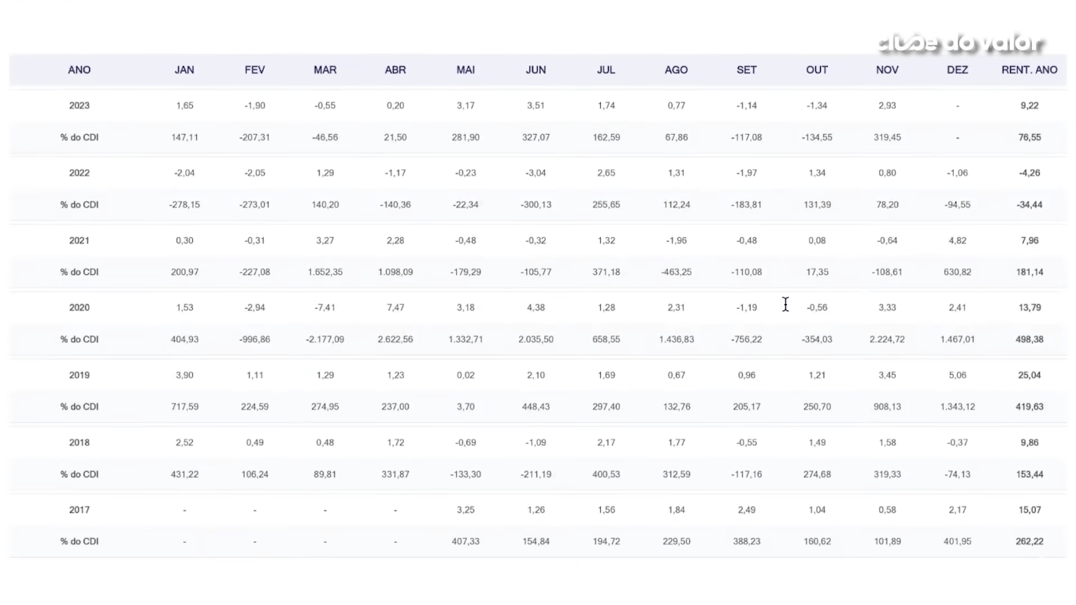The width and height of the screenshot is (1076, 605).
Task: Select the DEZ column header
Action: pyautogui.click(x=958, y=70)
